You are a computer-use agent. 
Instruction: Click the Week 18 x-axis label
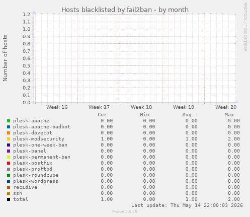(x=141, y=107)
